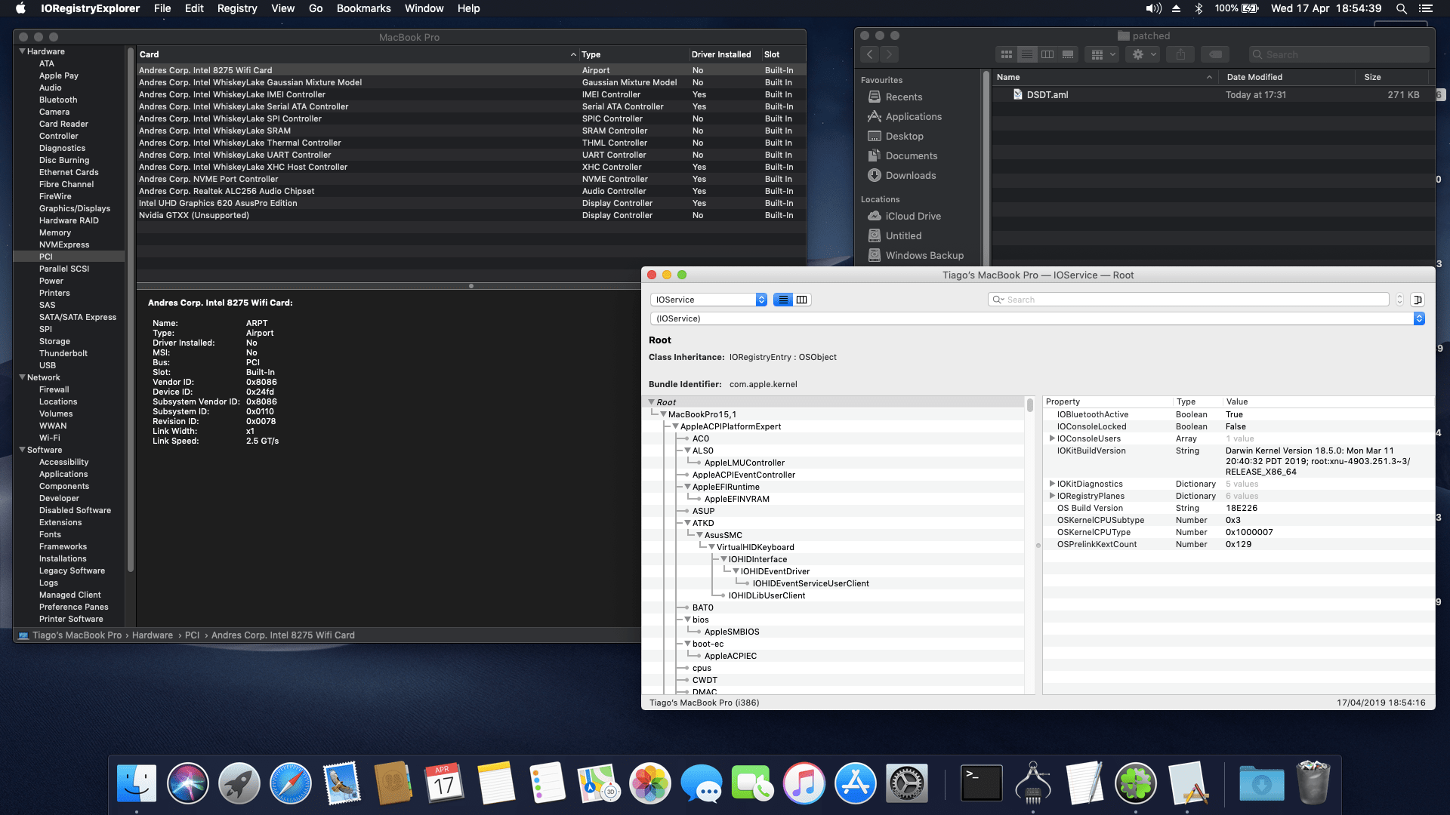Click the Finder gallery view button
The width and height of the screenshot is (1450, 815).
[x=1068, y=54]
